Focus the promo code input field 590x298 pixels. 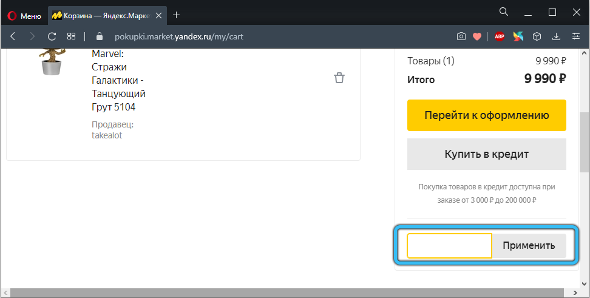tap(449, 246)
